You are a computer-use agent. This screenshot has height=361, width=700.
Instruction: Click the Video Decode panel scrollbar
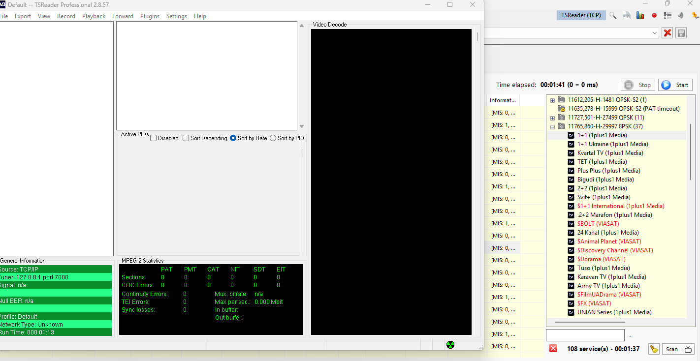477,37
